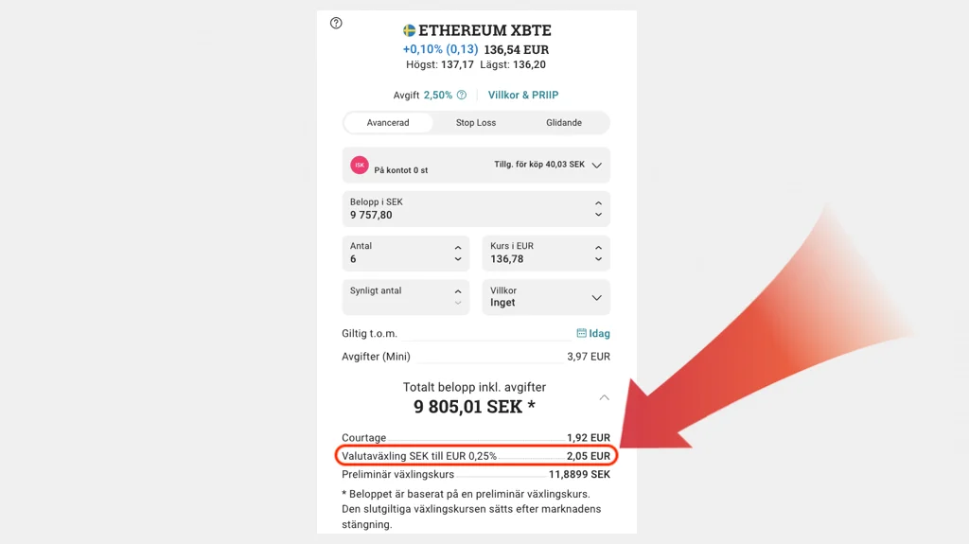Screen dimensions: 969x544
Task: Increase the Synligt antal value
Action: (458, 291)
